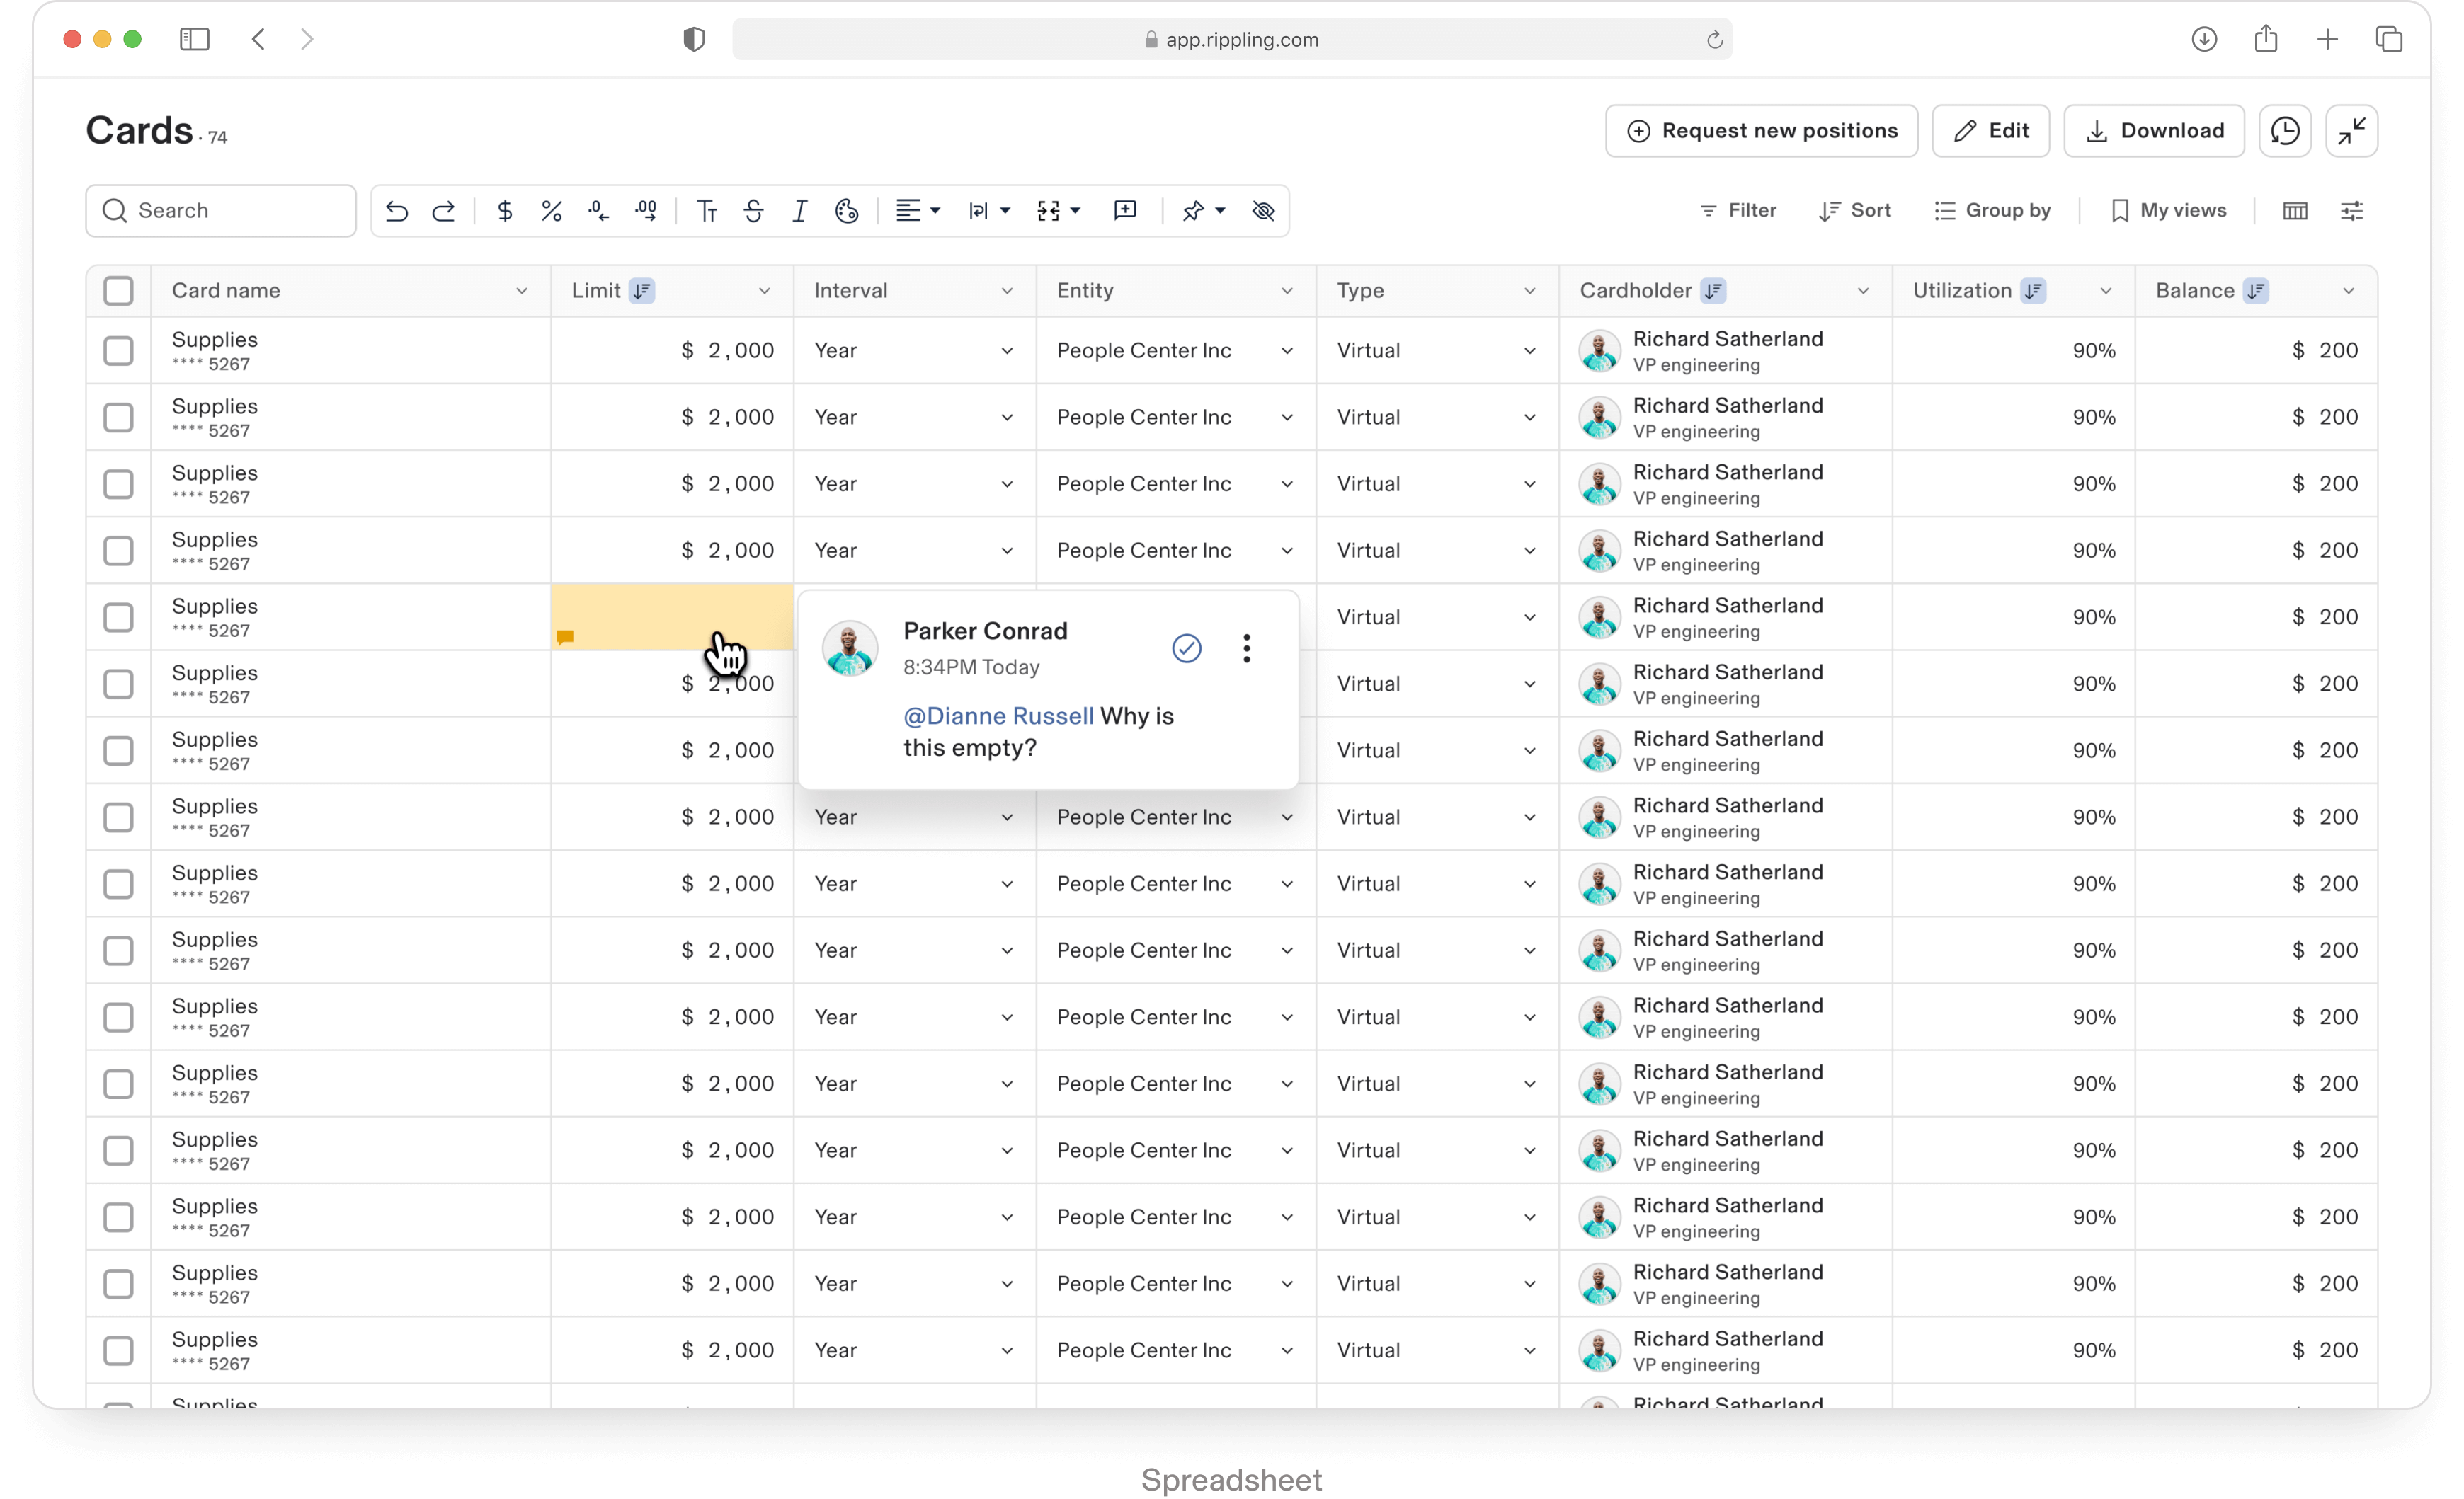Click the Utilization column sort indicator
The width and height of the screenshot is (2464, 1499).
[2034, 291]
